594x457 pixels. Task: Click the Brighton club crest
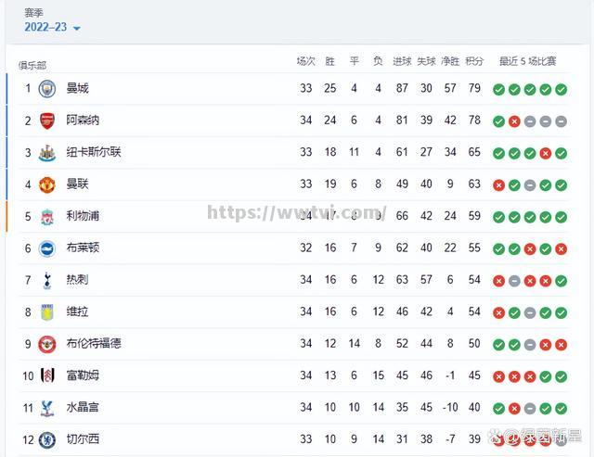click(x=47, y=248)
